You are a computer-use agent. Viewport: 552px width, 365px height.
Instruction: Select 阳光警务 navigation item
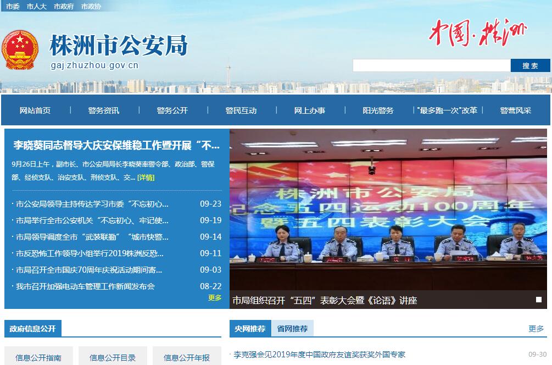click(378, 110)
